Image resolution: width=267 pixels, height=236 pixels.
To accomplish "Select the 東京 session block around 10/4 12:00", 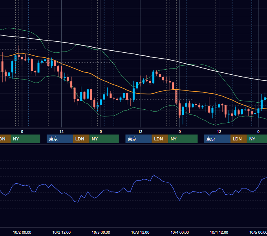I will tap(217, 139).
